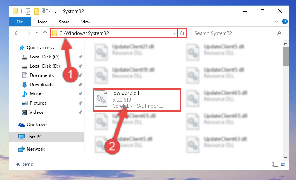Image resolution: width=296 pixels, height=180 pixels.
Task: Switch to large icons view layout
Action: 283,165
